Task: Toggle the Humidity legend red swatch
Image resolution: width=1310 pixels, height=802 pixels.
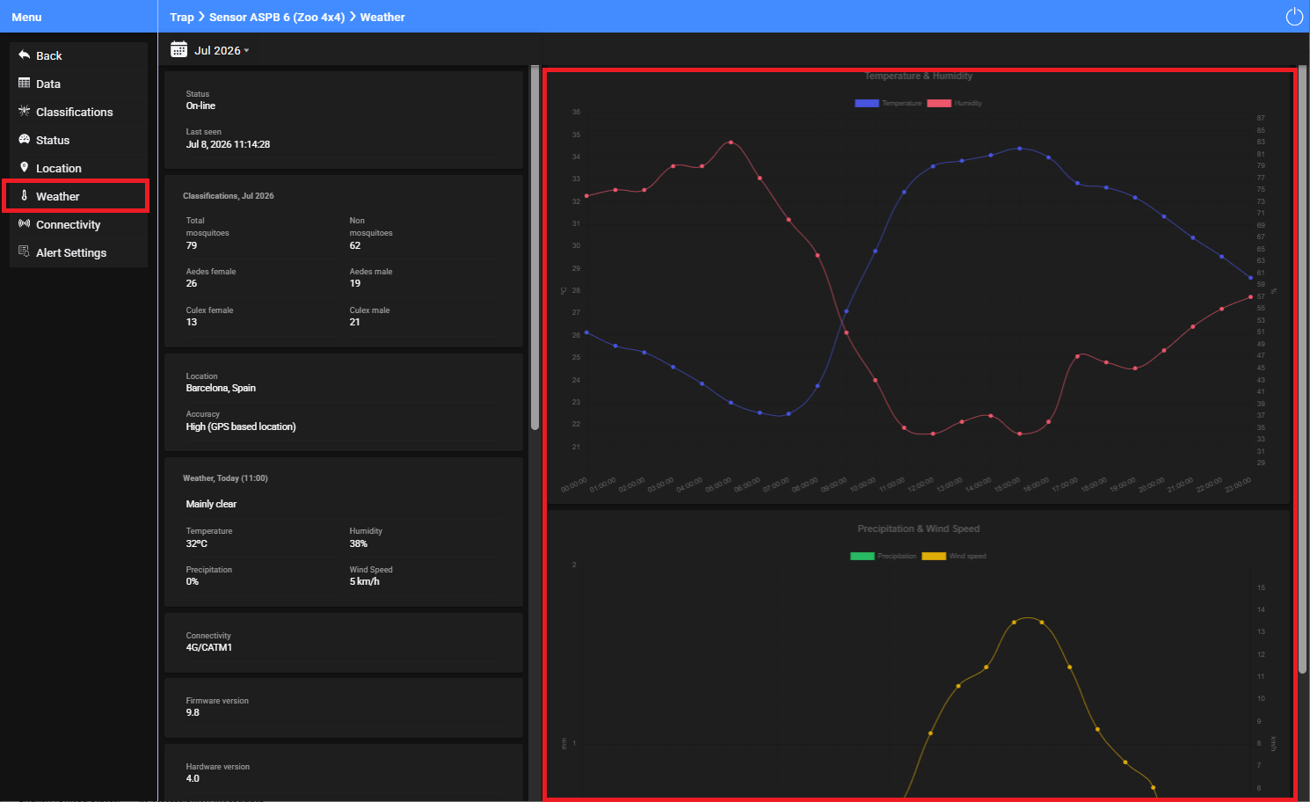Action: [x=939, y=103]
